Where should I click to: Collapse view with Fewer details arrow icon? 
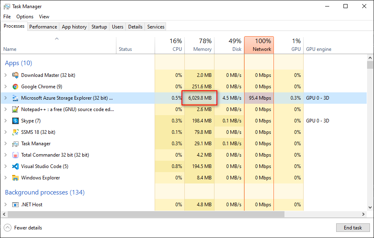(7, 228)
